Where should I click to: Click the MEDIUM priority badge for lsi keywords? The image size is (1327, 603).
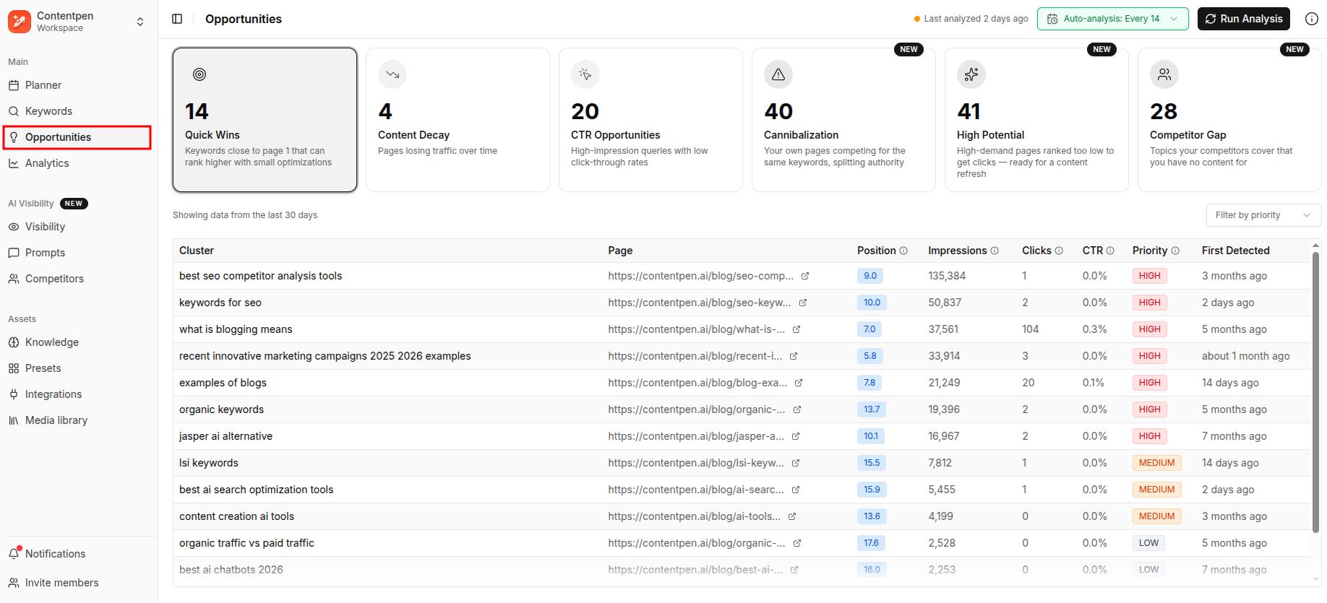[x=1156, y=463]
